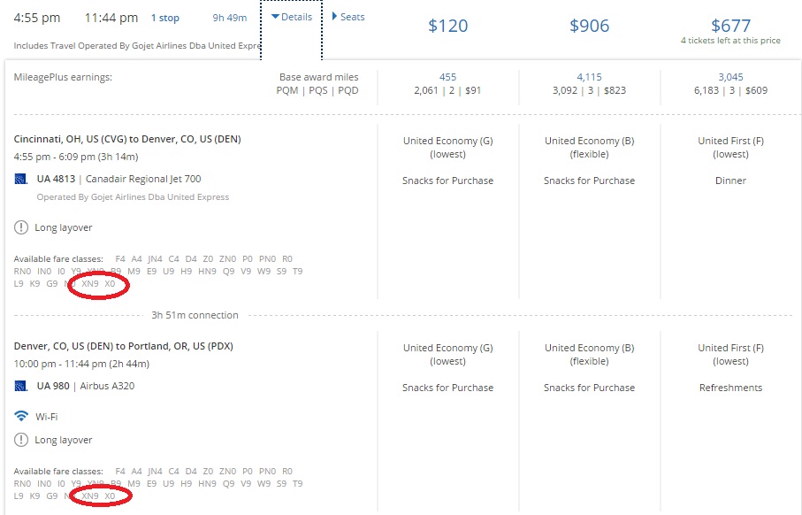This screenshot has height=515, width=802.
Task: Select the $906 flexible economy fare
Action: (x=589, y=26)
